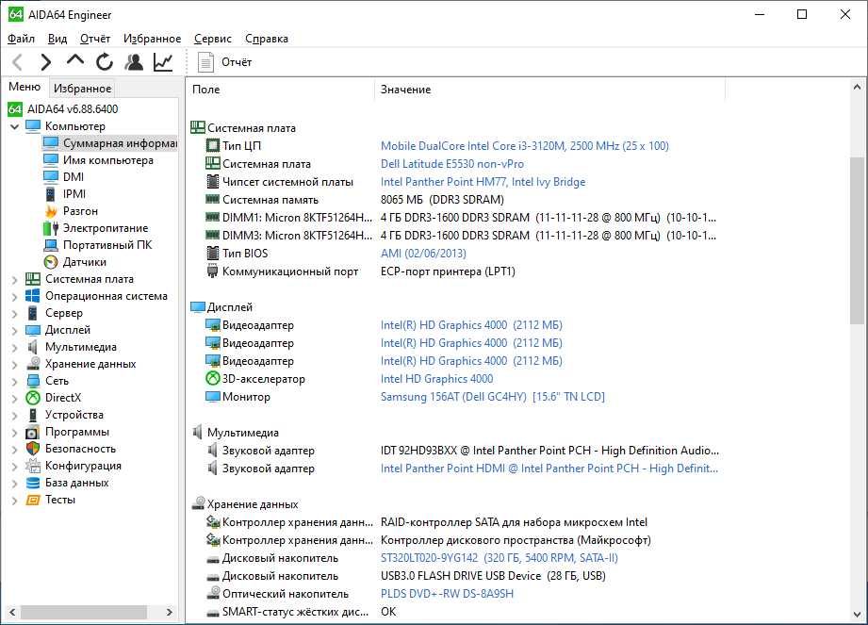Viewport: 868px width, 625px height.
Task: Click the Монитор row icon
Action: click(213, 396)
